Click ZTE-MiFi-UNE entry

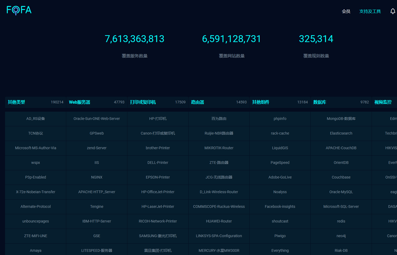click(36, 236)
